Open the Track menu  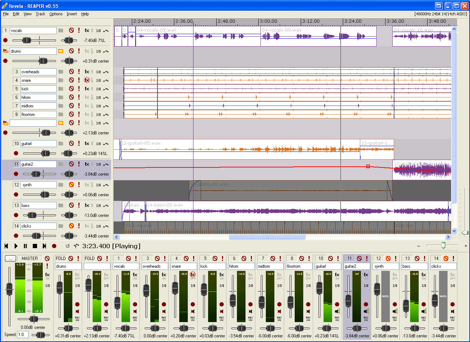(x=40, y=14)
